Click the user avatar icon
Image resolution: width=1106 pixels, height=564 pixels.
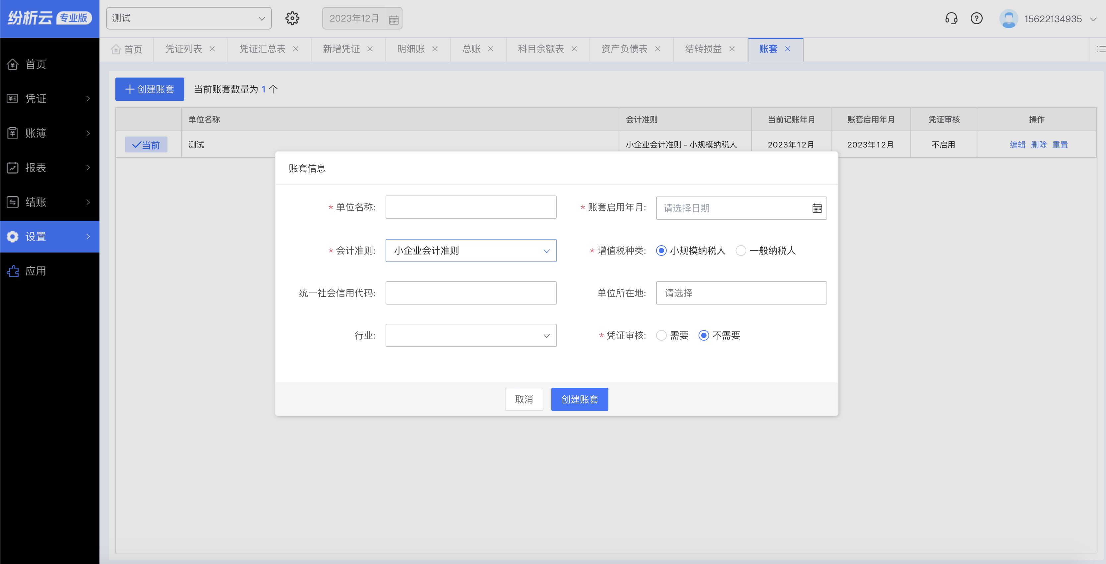pos(1009,19)
